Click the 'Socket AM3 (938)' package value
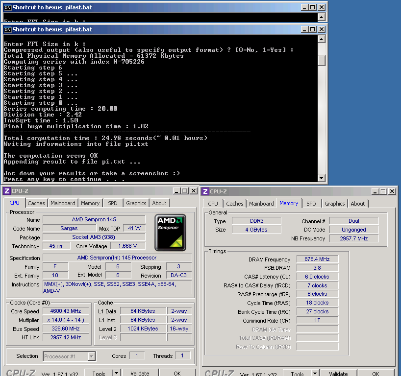The width and height of the screenshot is (401, 376). (94, 237)
